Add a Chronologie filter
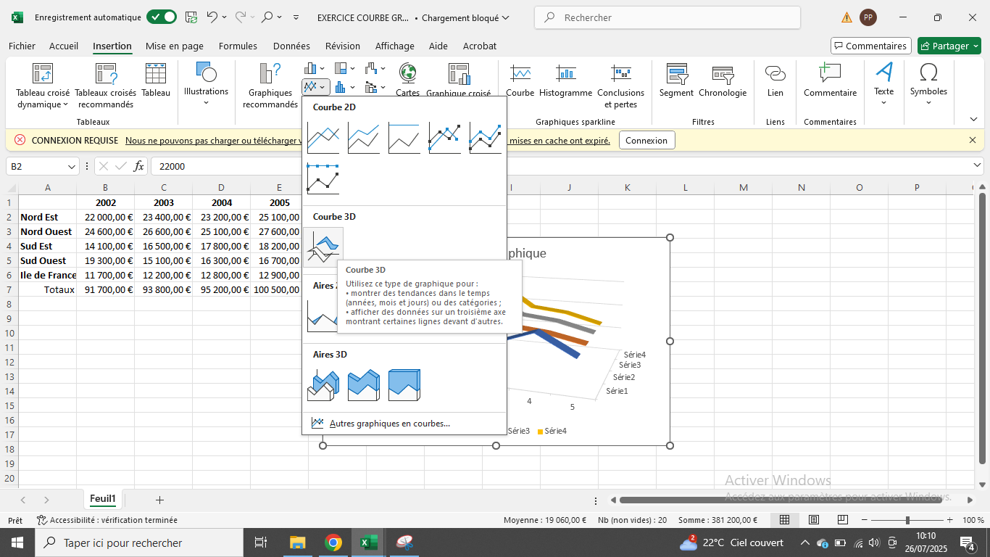Screen dimensions: 990x557 coord(723,81)
